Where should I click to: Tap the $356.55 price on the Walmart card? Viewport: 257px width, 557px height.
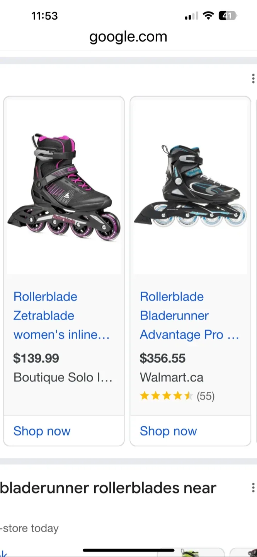pos(162,358)
